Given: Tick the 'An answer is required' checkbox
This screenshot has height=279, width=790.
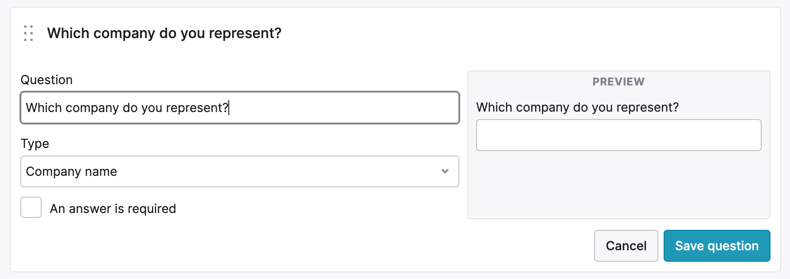Looking at the screenshot, I should 31,207.
